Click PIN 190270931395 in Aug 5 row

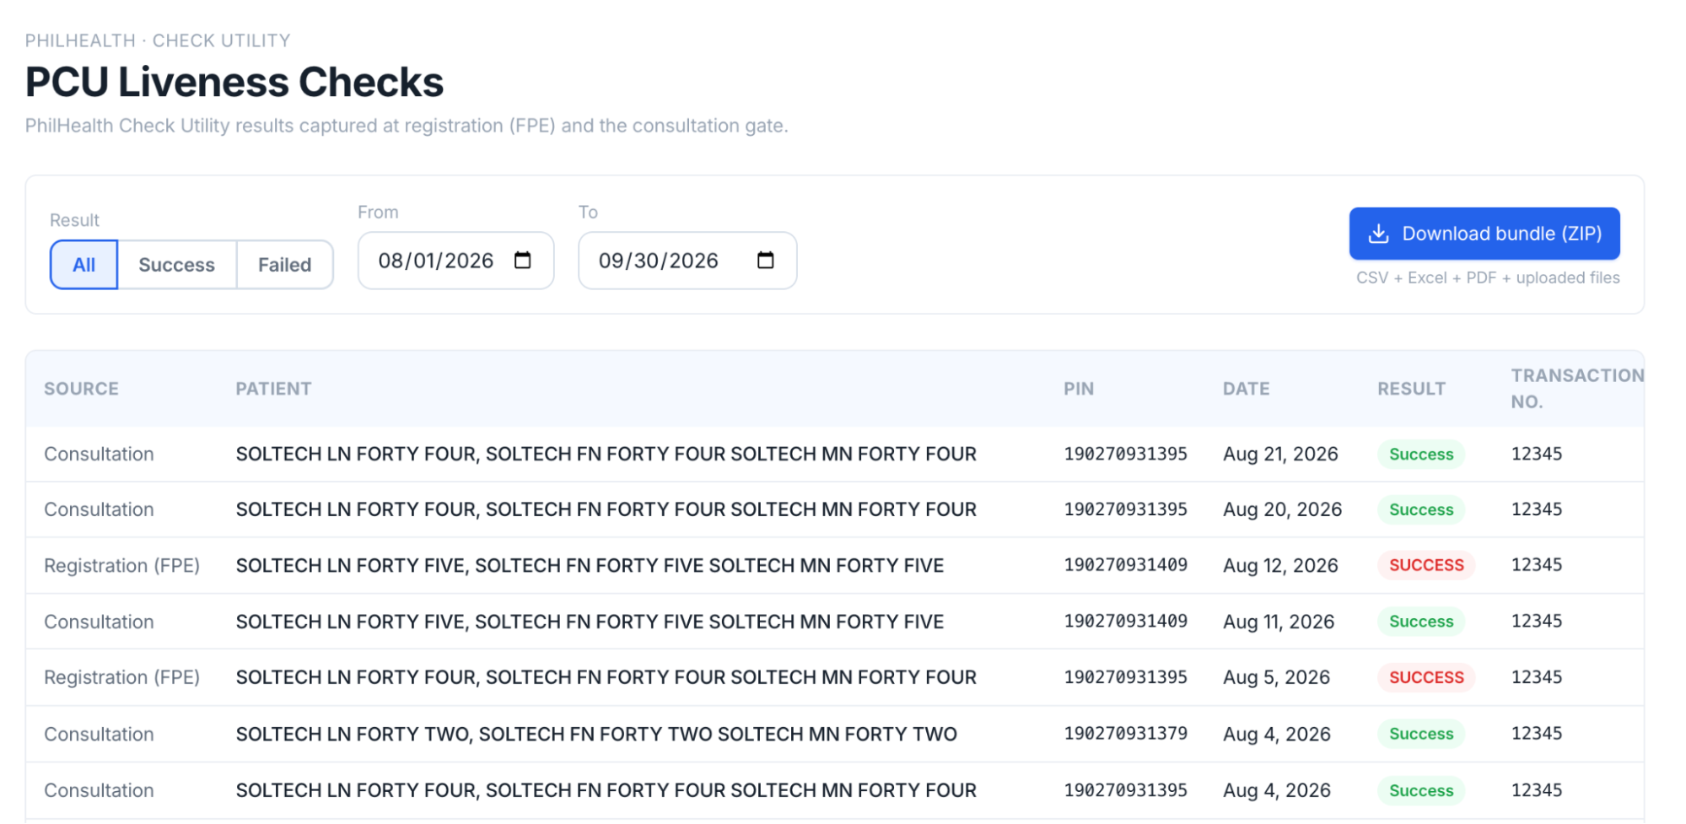[x=1125, y=677]
